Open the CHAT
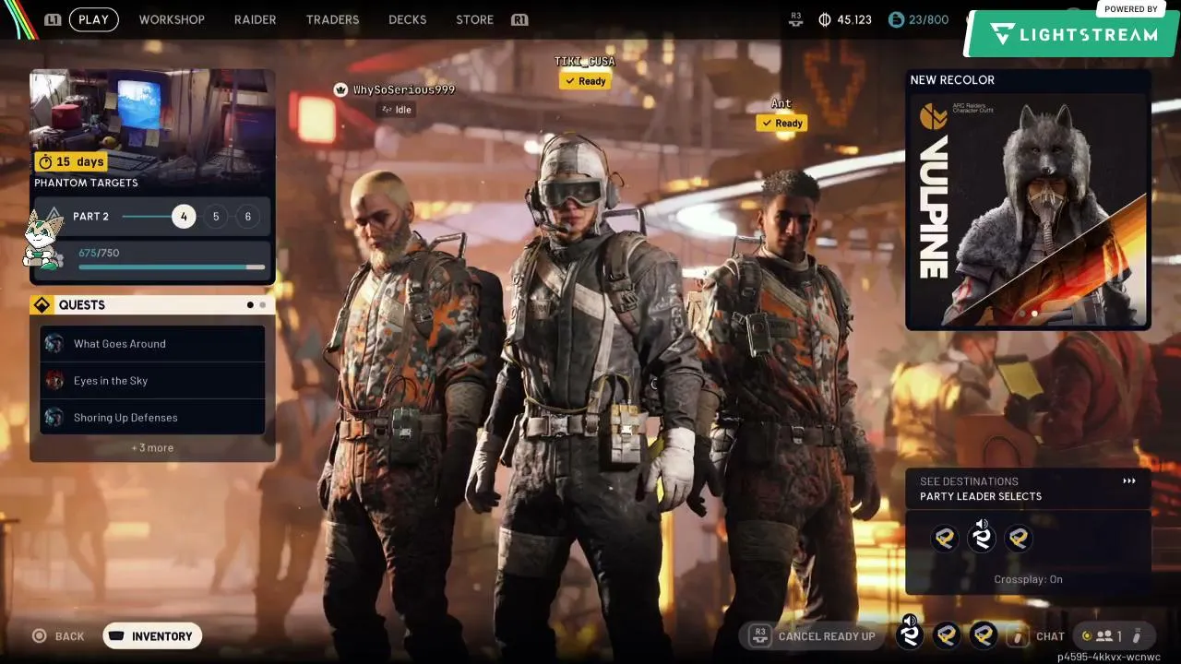Screen dimensions: 1181x664 1050,636
